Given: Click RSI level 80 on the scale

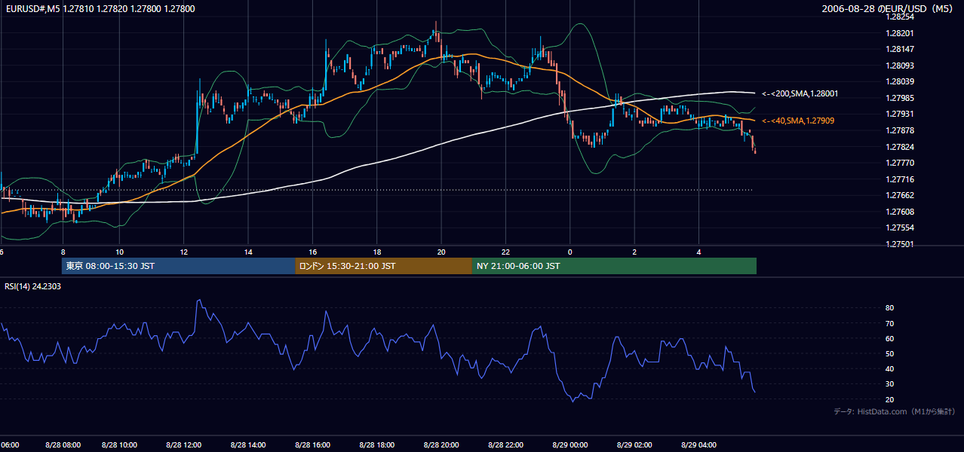Looking at the screenshot, I should tap(889, 308).
